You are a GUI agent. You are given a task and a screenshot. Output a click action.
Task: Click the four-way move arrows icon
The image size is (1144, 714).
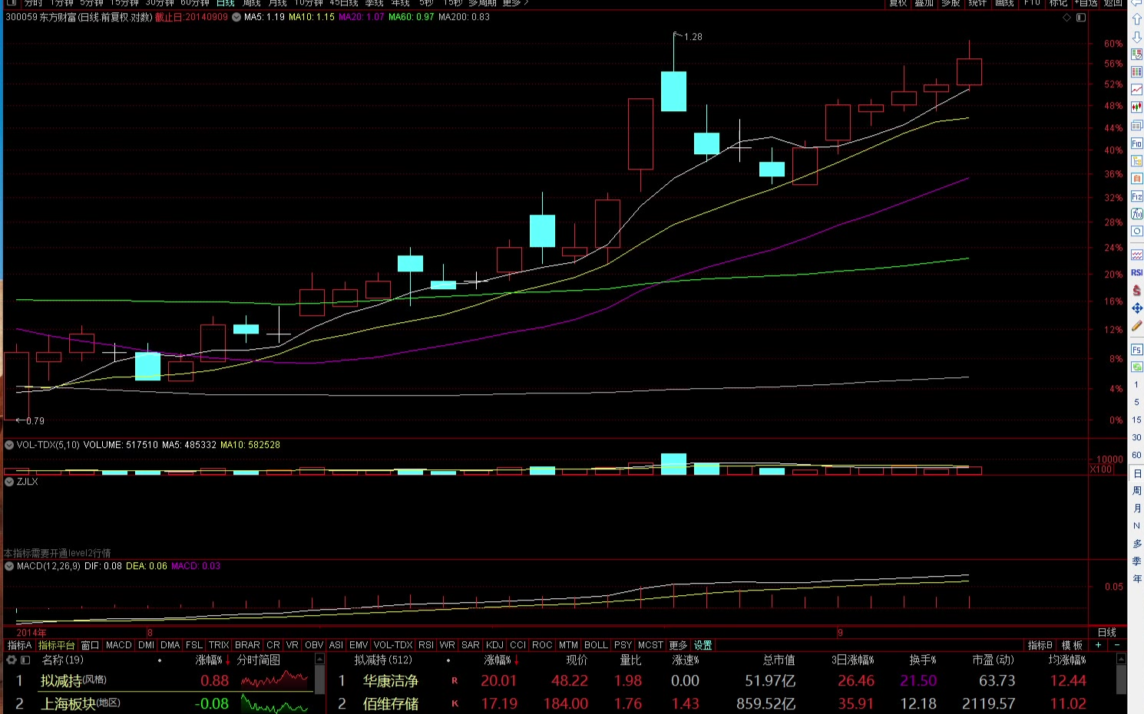tap(1136, 308)
